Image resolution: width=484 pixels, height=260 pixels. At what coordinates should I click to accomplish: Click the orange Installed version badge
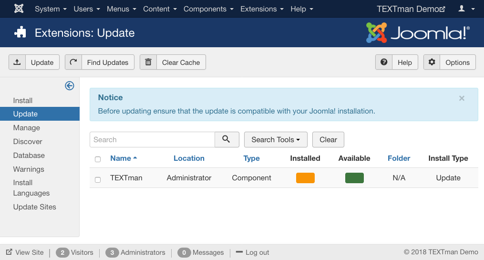pyautogui.click(x=305, y=178)
